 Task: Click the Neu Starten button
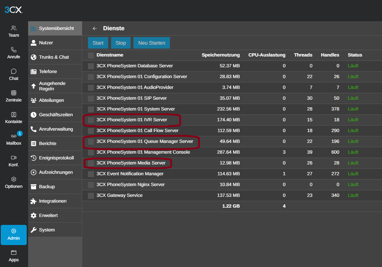(x=152, y=43)
